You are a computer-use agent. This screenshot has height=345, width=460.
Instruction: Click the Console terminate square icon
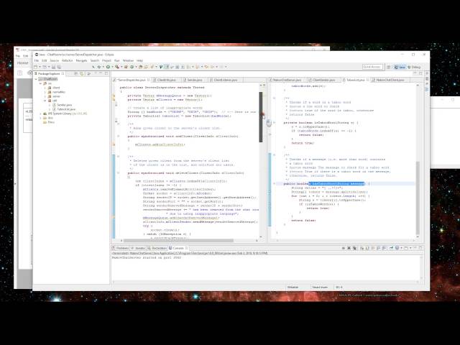tap(344, 248)
